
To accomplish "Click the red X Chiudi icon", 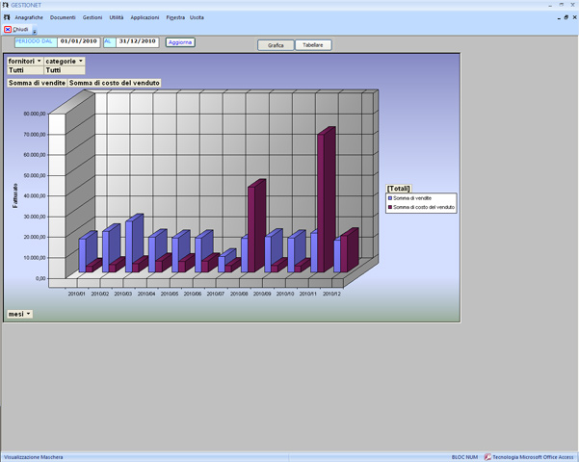I will click(8, 29).
